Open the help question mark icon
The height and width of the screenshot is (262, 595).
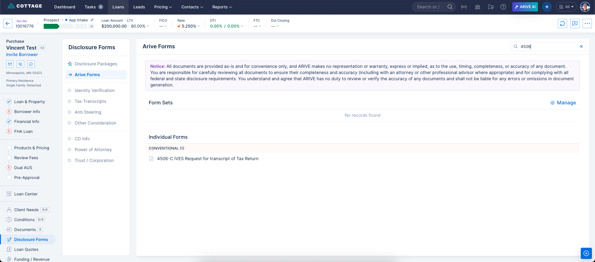[503, 7]
